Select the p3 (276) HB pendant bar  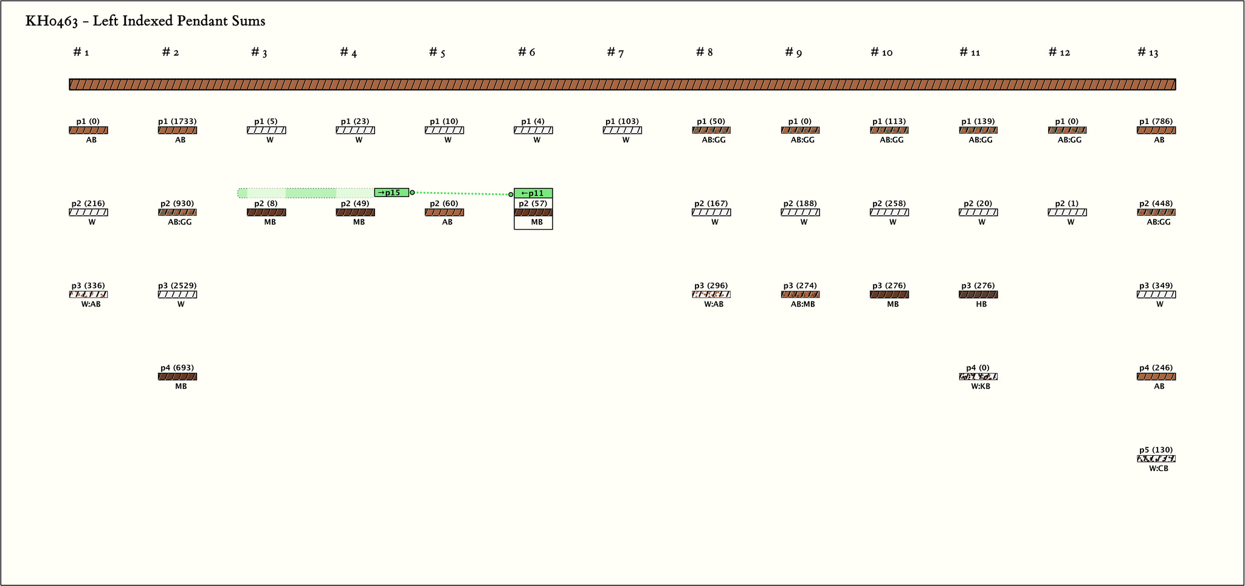point(978,295)
